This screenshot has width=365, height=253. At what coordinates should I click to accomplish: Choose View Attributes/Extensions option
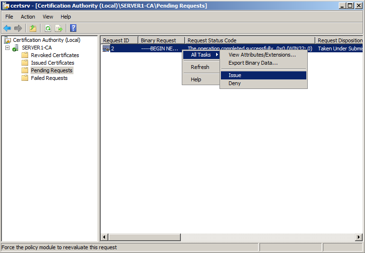click(x=262, y=55)
